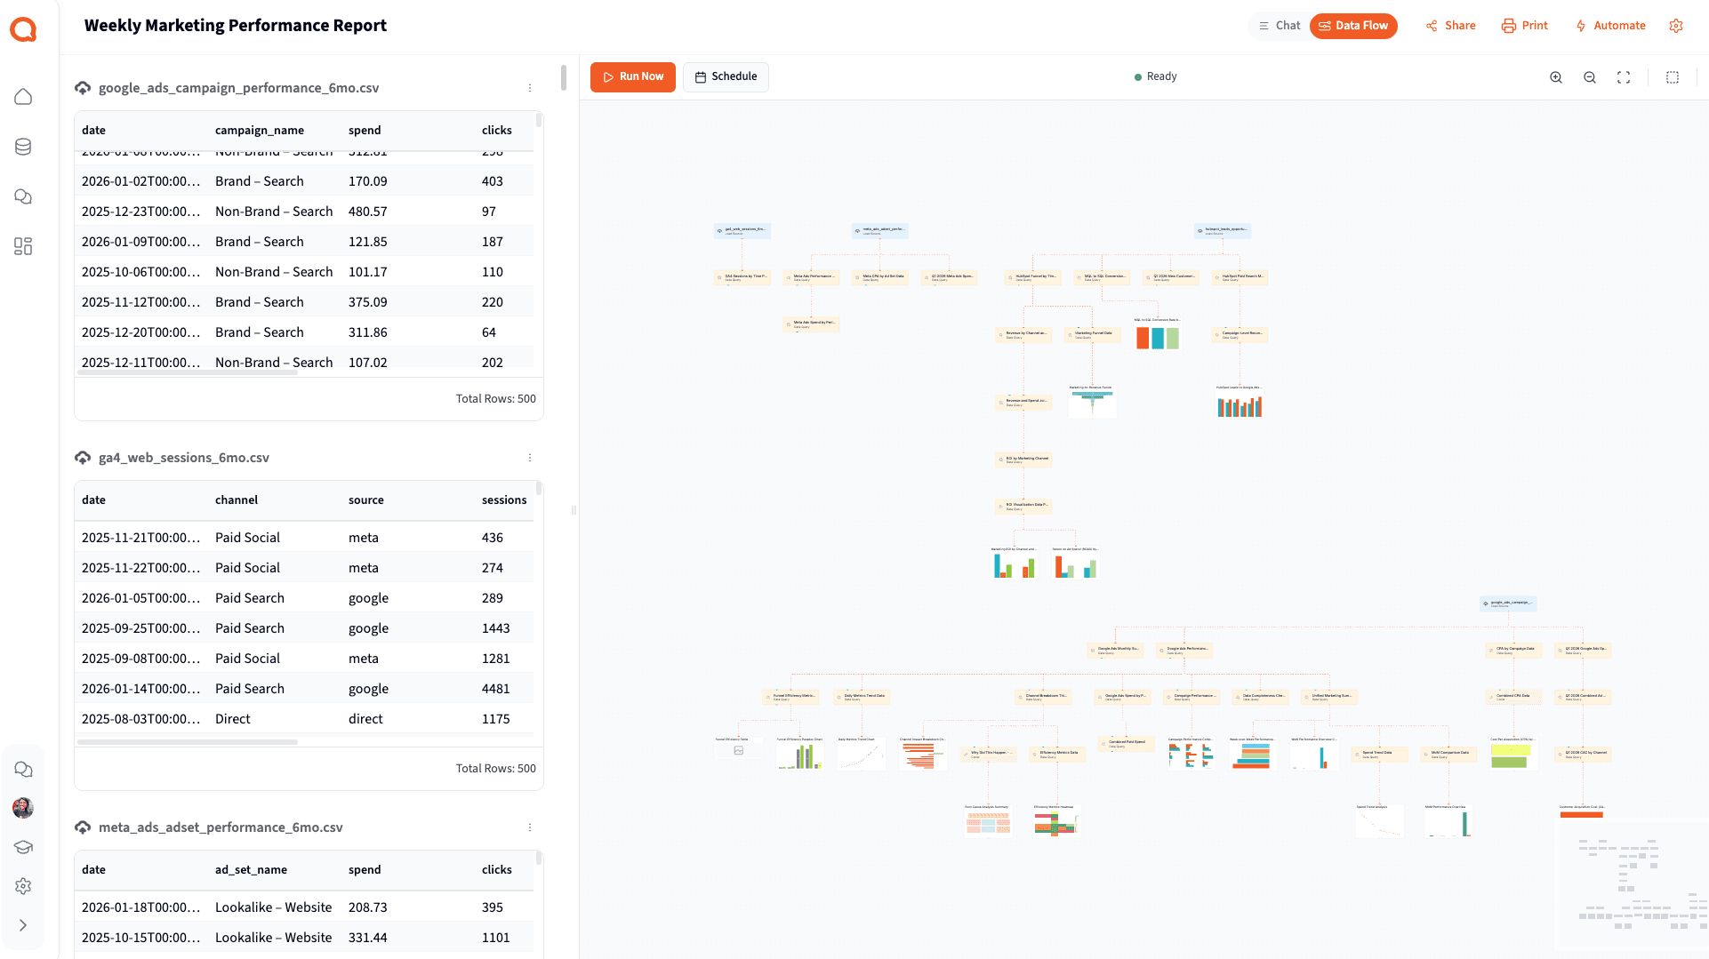This screenshot has height=959, width=1709.
Task: Click the Run Now button
Action: click(633, 77)
